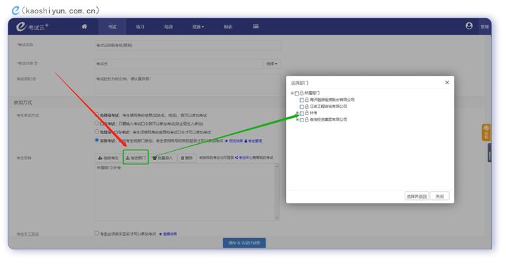The image size is (506, 264).
Task: Select the 口令考试 radio option
Action: pos(96,123)
